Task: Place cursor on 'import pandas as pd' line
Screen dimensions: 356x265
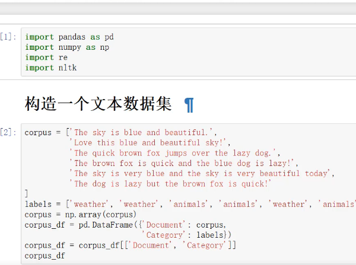Action: [69, 37]
